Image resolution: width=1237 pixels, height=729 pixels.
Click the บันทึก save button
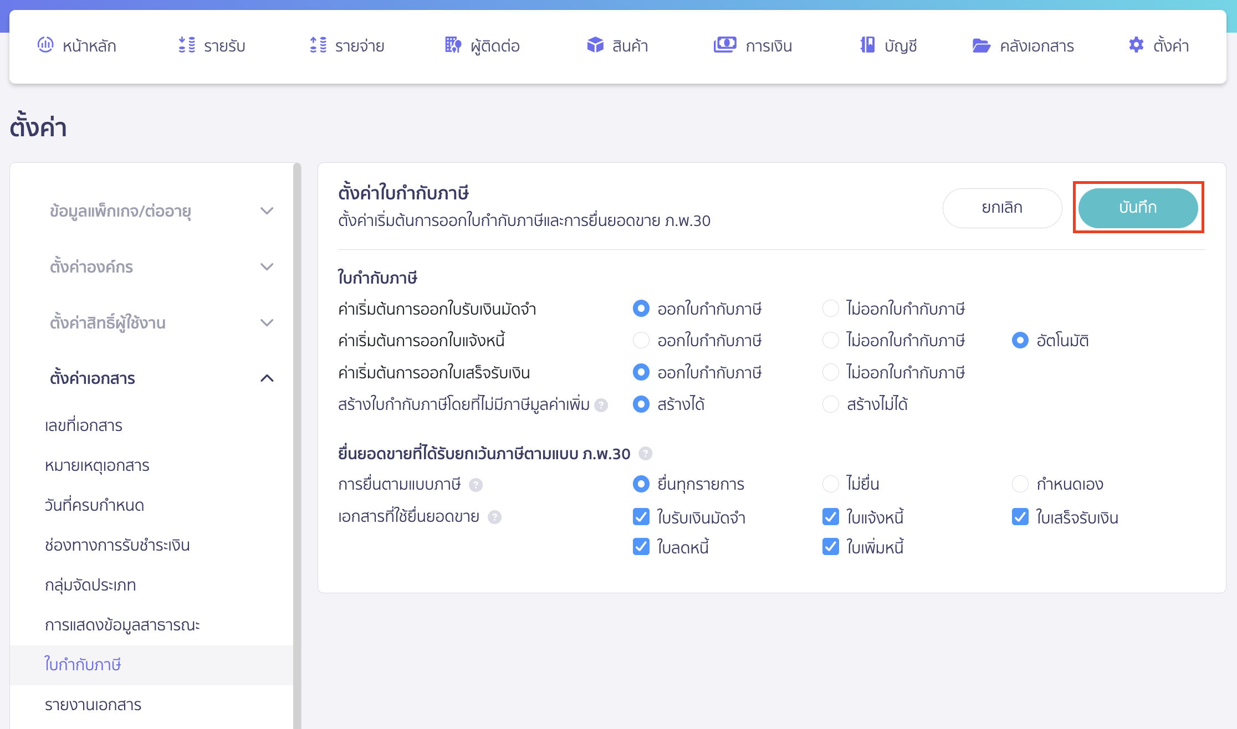(1138, 208)
